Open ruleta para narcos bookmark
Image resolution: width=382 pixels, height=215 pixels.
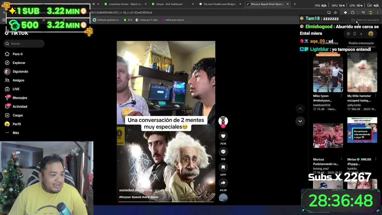[172, 20]
